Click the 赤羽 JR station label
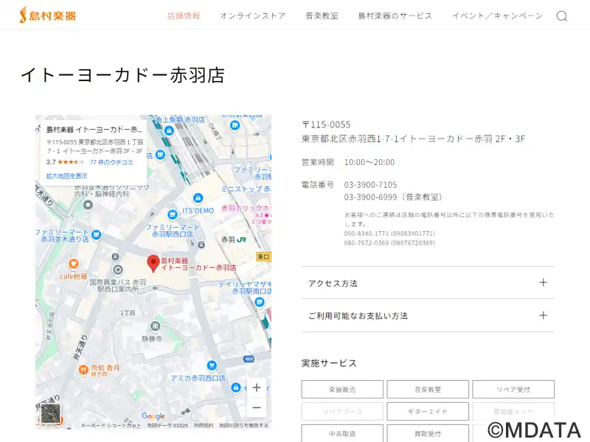The width and height of the screenshot is (590, 442). [233, 239]
